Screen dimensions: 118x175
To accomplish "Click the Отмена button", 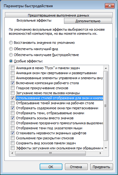I will pyautogui.click(x=76, y=167).
